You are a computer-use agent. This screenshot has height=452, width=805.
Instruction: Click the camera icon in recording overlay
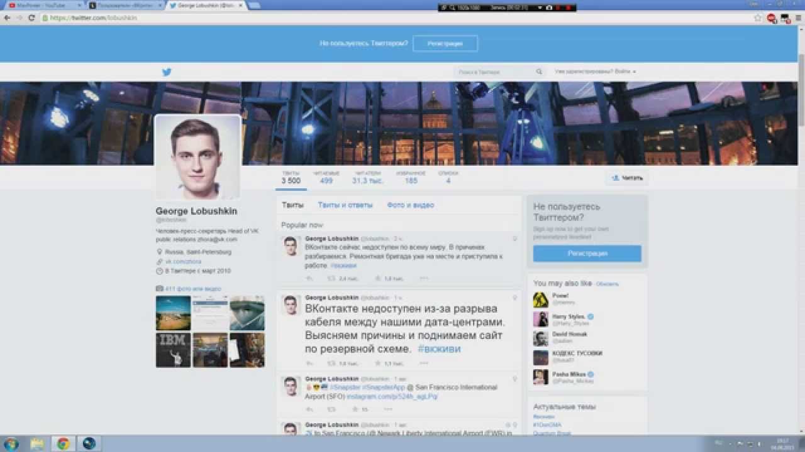[x=549, y=8]
